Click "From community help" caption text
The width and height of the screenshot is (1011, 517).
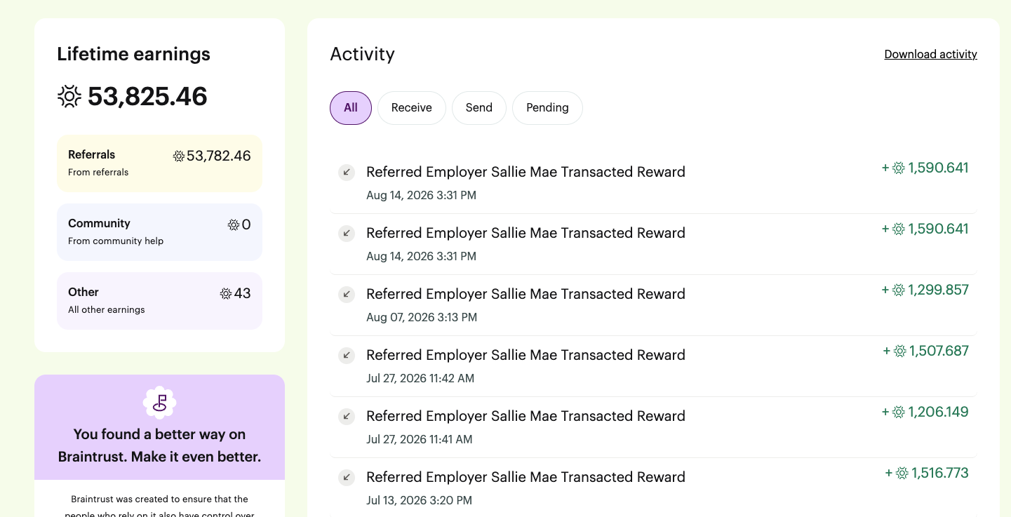(x=116, y=241)
